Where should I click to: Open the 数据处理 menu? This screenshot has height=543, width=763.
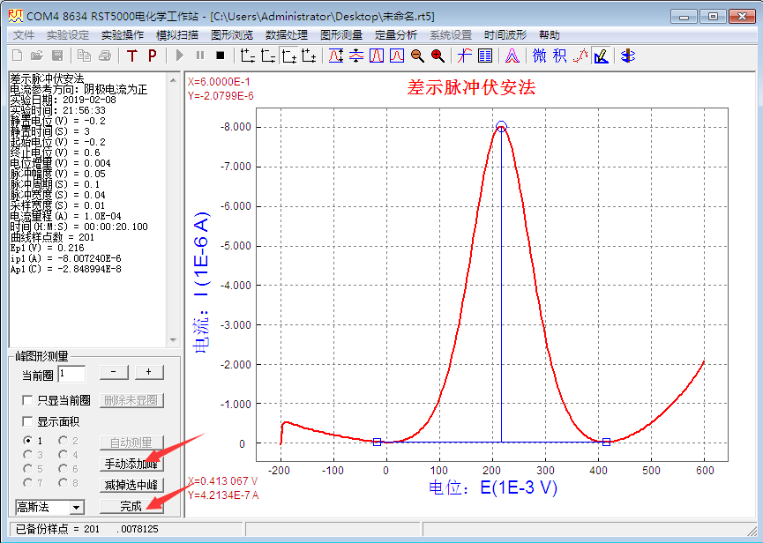pyautogui.click(x=287, y=35)
